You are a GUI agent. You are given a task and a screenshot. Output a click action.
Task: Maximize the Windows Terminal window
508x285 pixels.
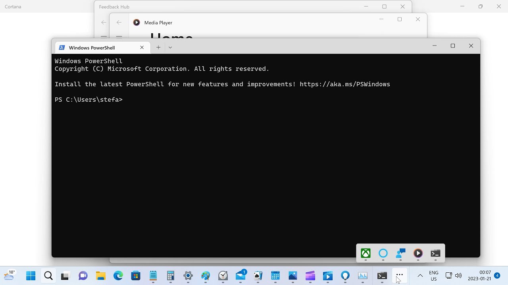point(453,46)
